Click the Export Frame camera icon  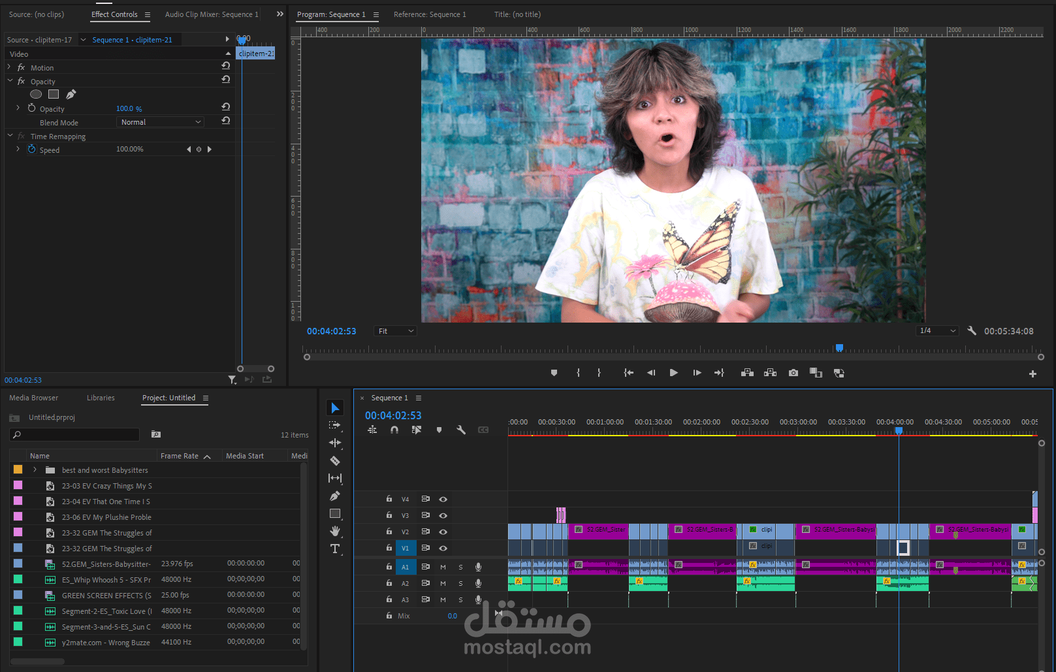pos(793,373)
